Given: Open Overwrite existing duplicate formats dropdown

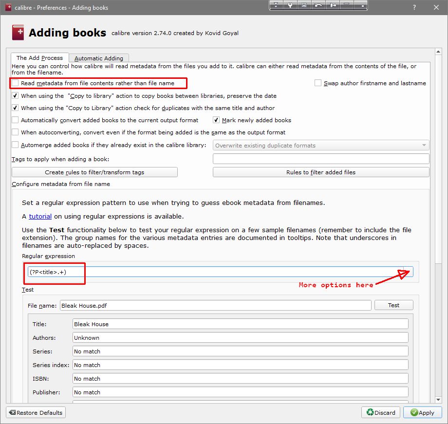Looking at the screenshot, I should point(321,146).
